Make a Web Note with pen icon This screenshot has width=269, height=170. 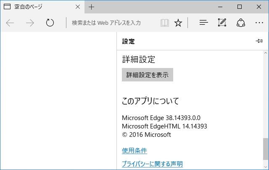(x=222, y=22)
